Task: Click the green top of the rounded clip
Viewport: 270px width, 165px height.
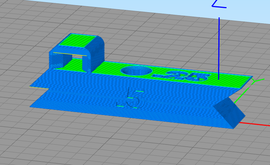Action: pos(78,40)
